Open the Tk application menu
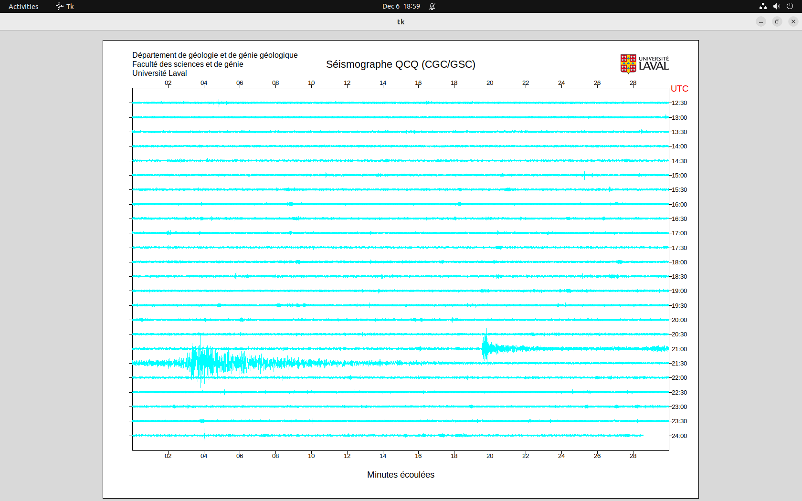The height and width of the screenshot is (501, 802). tap(65, 6)
